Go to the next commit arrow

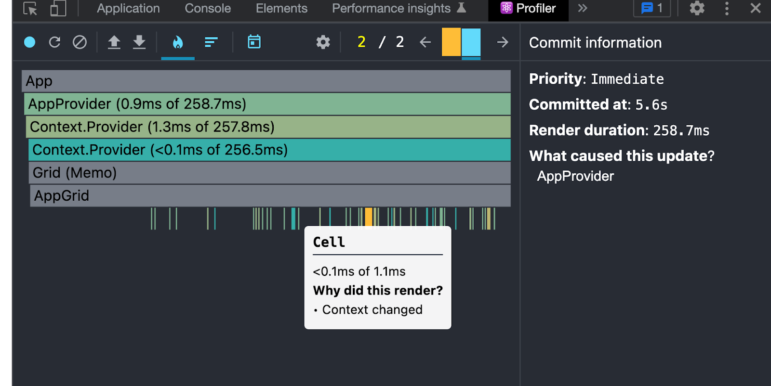point(503,42)
